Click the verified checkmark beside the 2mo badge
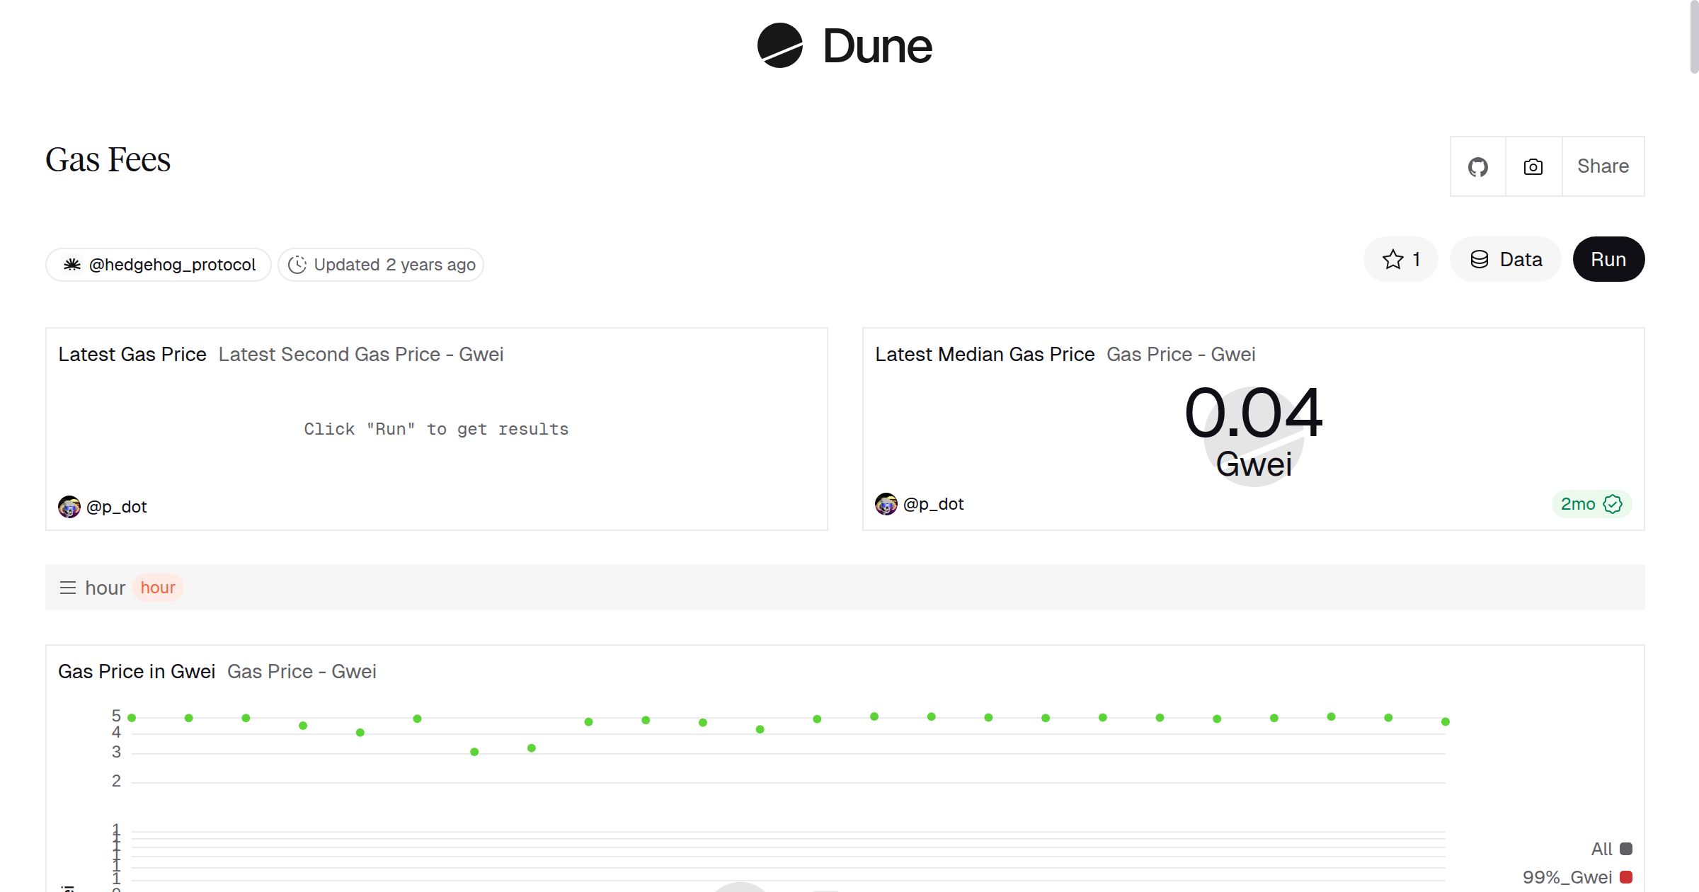 (1612, 504)
